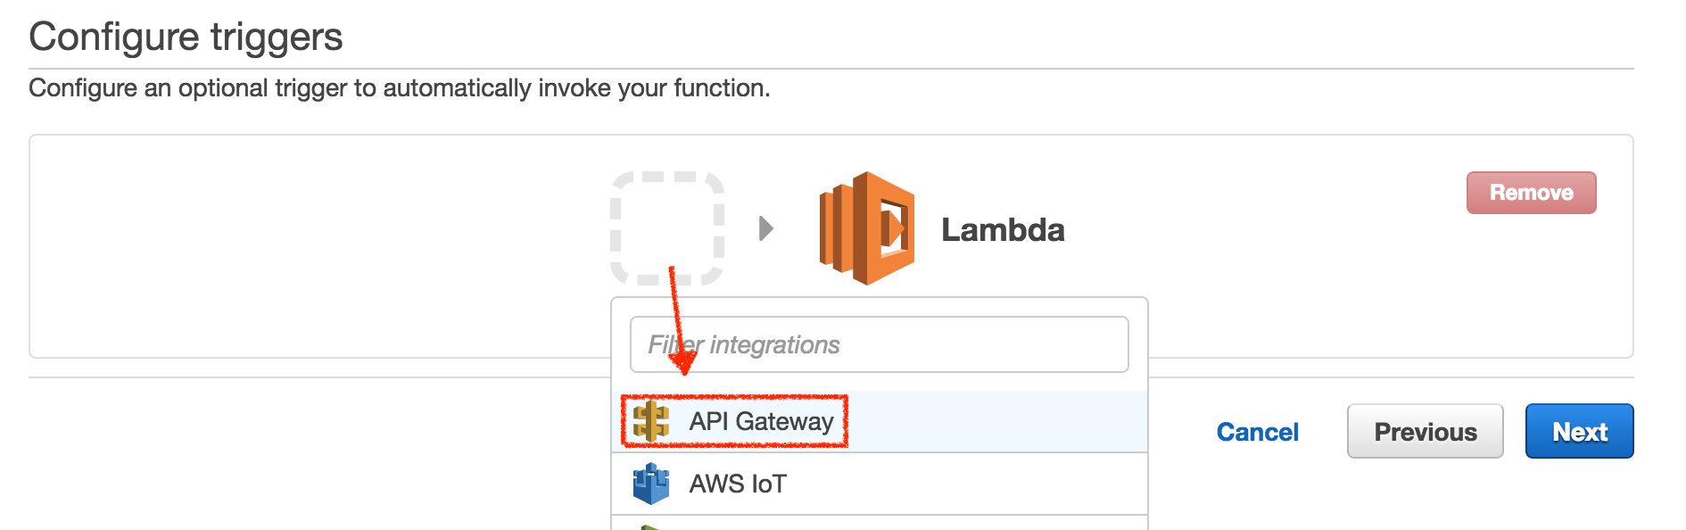
Task: Focus the Filter integrations search field
Action: click(x=879, y=344)
